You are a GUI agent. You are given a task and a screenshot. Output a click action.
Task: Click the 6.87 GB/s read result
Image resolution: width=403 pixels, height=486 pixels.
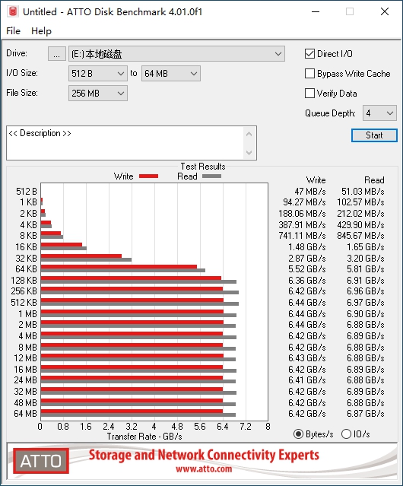coord(366,414)
